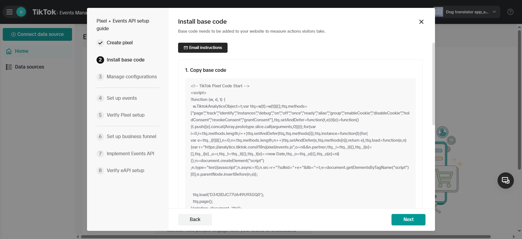Open the help question mark icon

510,12
